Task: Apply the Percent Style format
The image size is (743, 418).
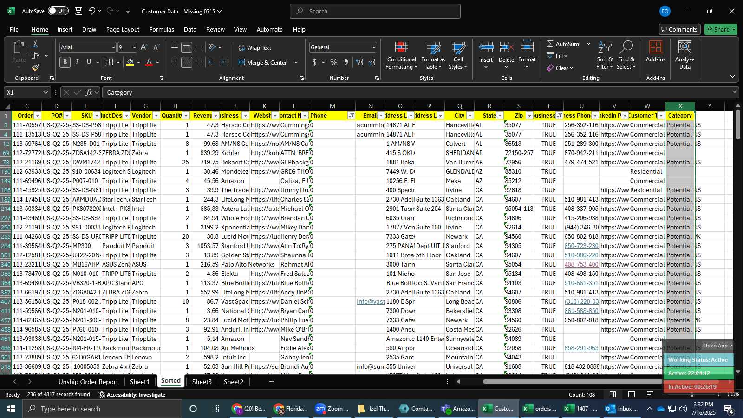Action: click(334, 62)
